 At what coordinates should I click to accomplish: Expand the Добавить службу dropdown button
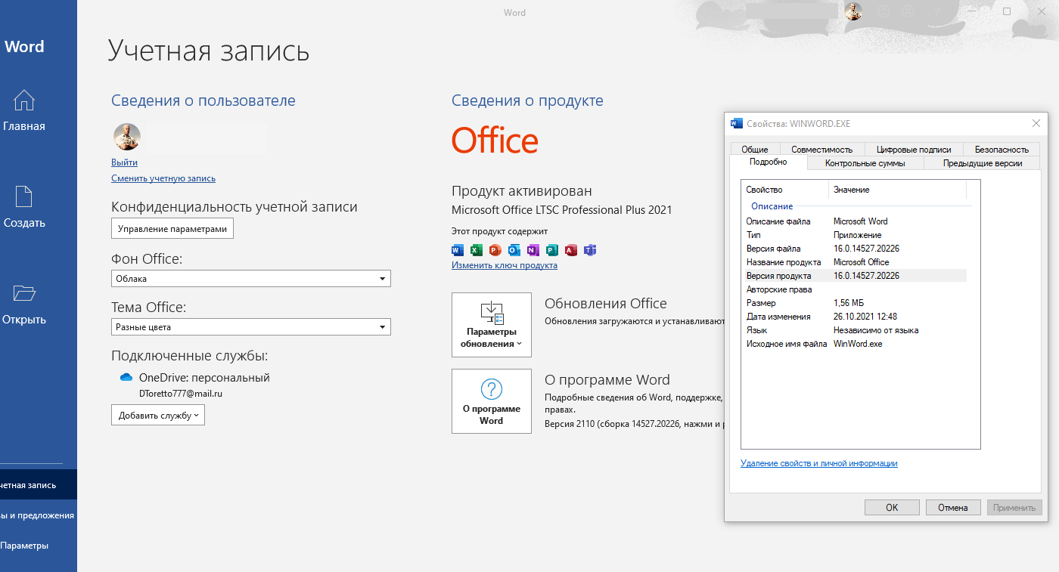click(x=158, y=415)
